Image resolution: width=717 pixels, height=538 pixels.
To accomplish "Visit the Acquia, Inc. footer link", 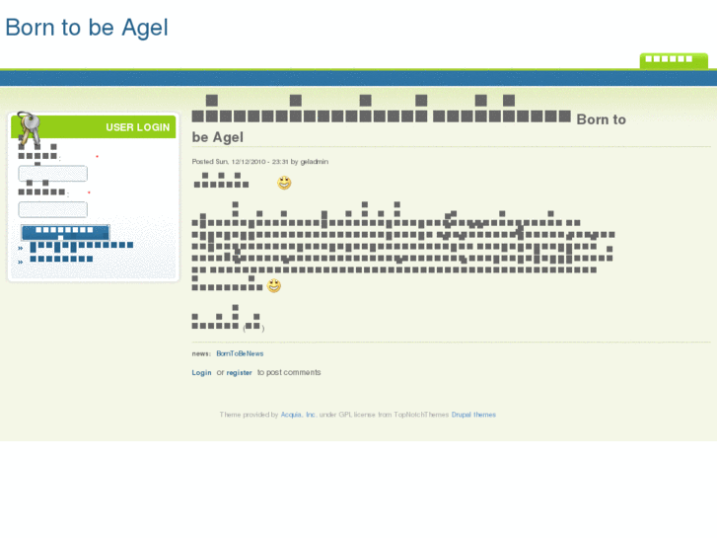I will click(x=298, y=415).
